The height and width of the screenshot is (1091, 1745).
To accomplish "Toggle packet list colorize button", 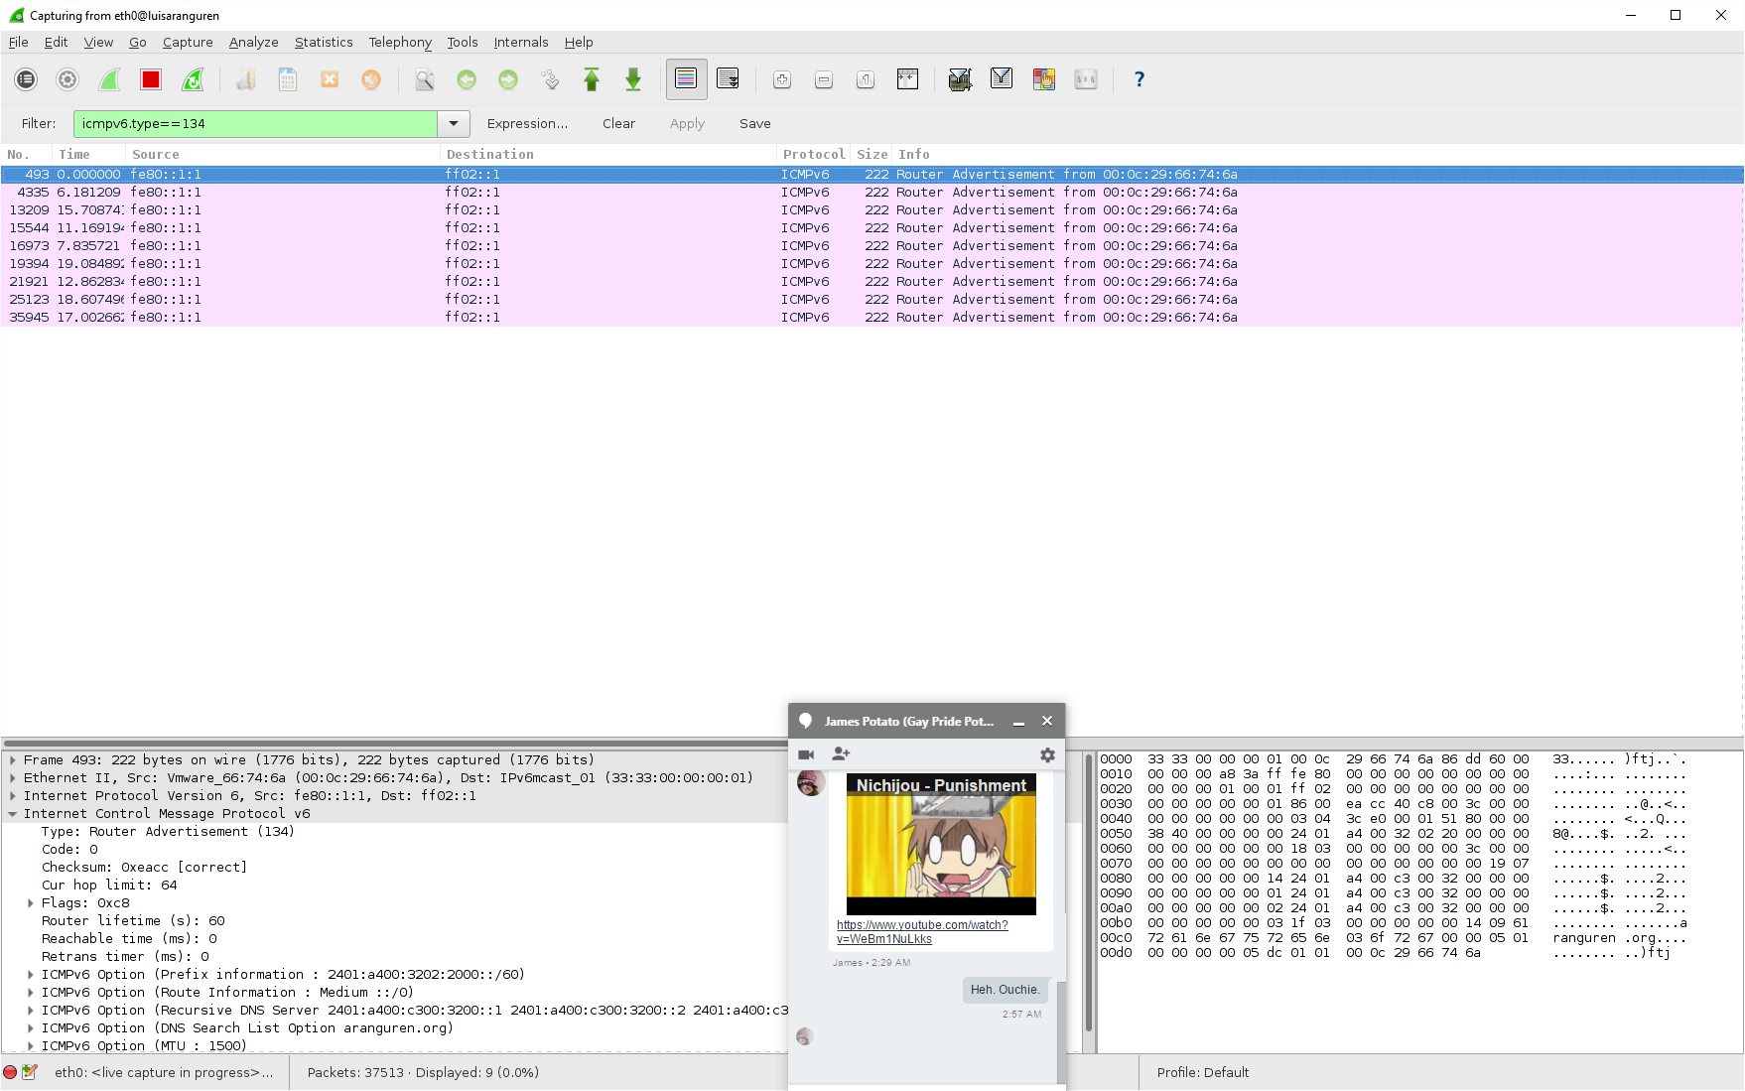I will click(686, 79).
